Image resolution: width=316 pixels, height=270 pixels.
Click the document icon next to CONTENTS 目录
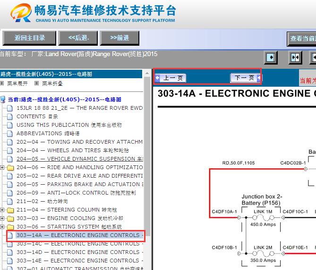tap(9, 116)
